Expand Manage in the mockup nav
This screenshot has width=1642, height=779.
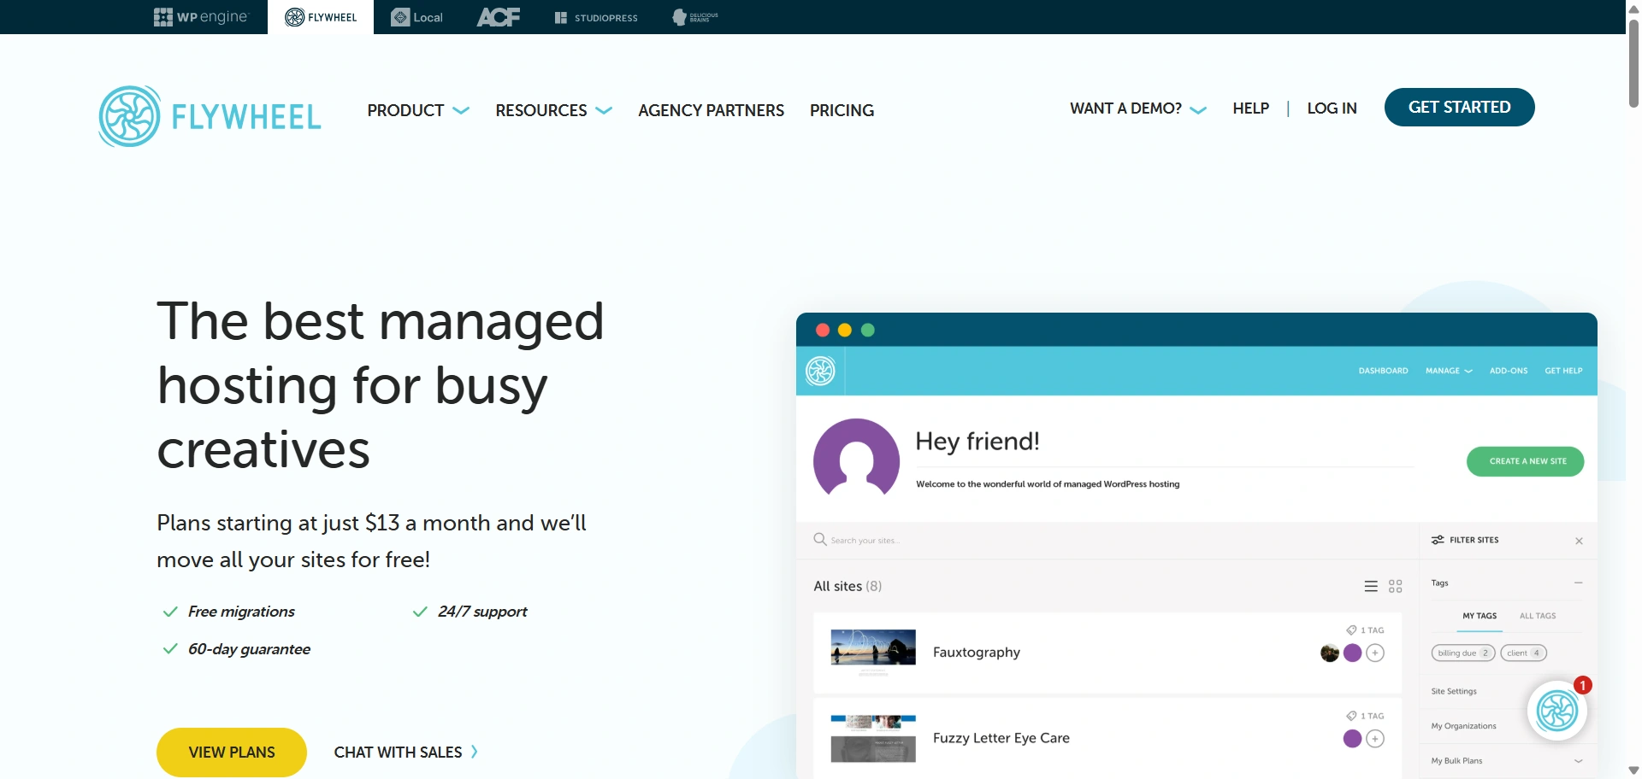pyautogui.click(x=1449, y=371)
